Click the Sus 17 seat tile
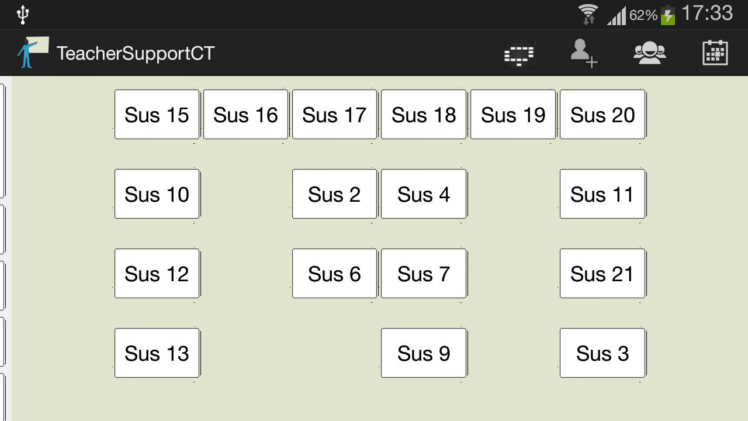The height and width of the screenshot is (421, 748). point(334,115)
